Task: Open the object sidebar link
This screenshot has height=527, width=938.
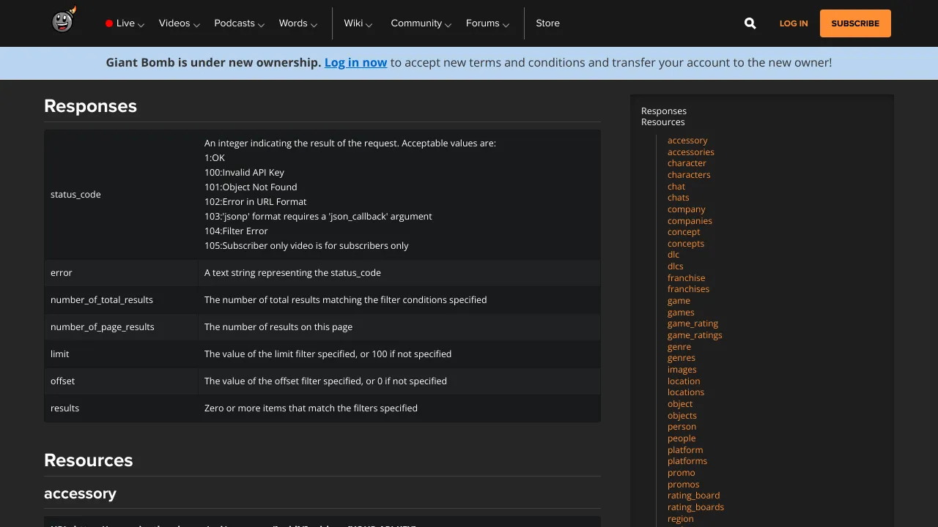Action: point(680,404)
